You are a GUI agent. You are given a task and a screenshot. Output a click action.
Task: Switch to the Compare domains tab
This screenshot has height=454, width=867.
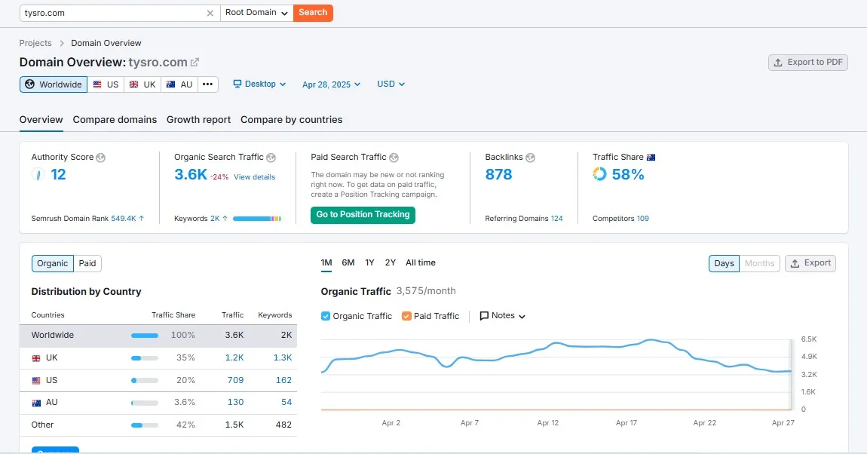pyautogui.click(x=115, y=120)
